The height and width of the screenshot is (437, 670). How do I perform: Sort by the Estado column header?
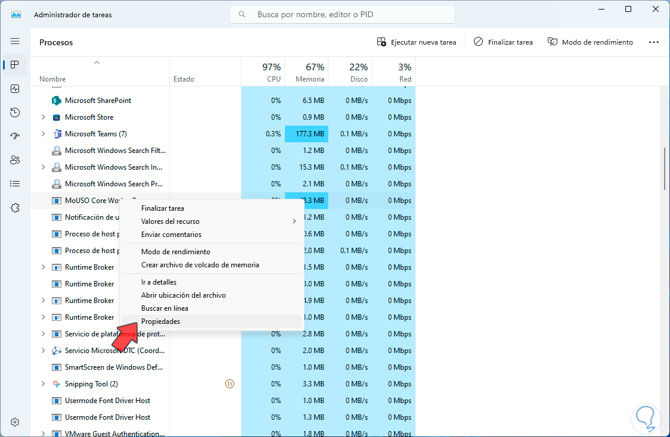click(x=206, y=71)
